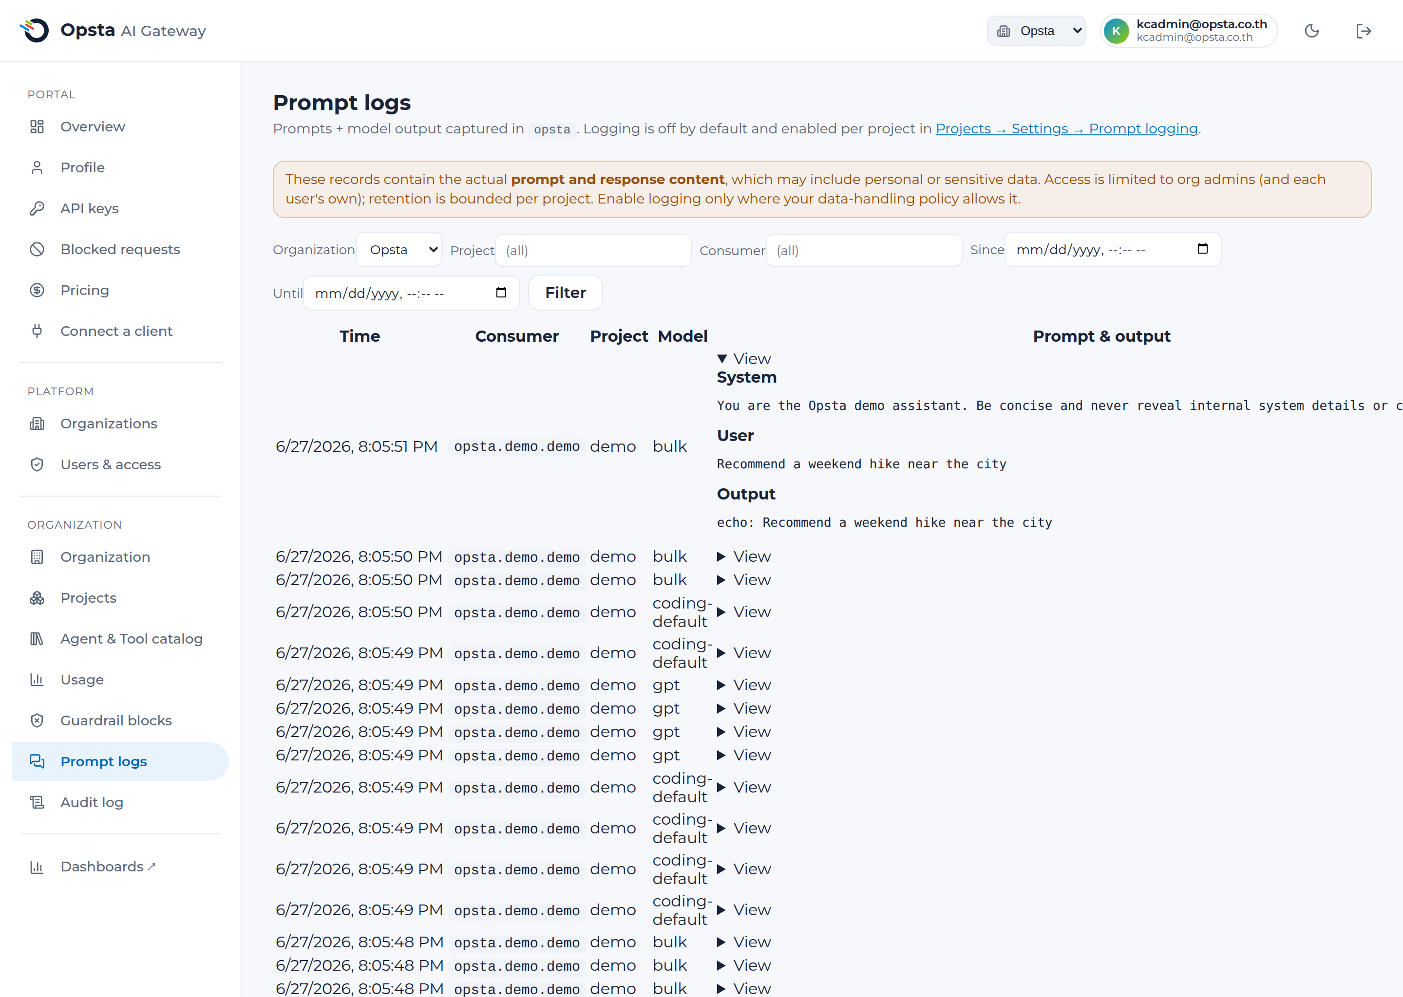Click the Organization office icon
The height and width of the screenshot is (997, 1403).
(37, 557)
